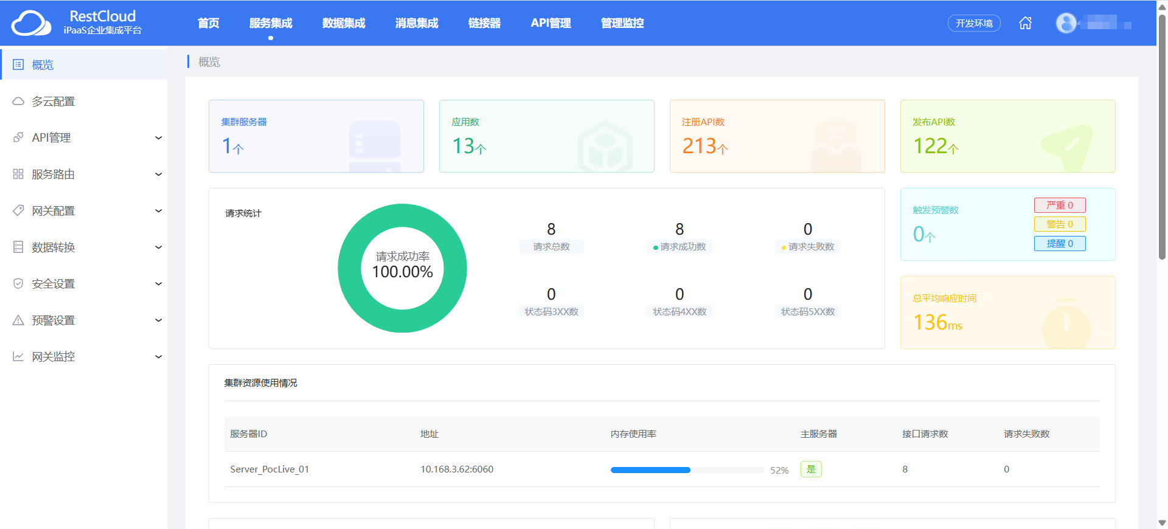Expand the API管理 sidebar chevron
The height and width of the screenshot is (529, 1168).
(158, 137)
